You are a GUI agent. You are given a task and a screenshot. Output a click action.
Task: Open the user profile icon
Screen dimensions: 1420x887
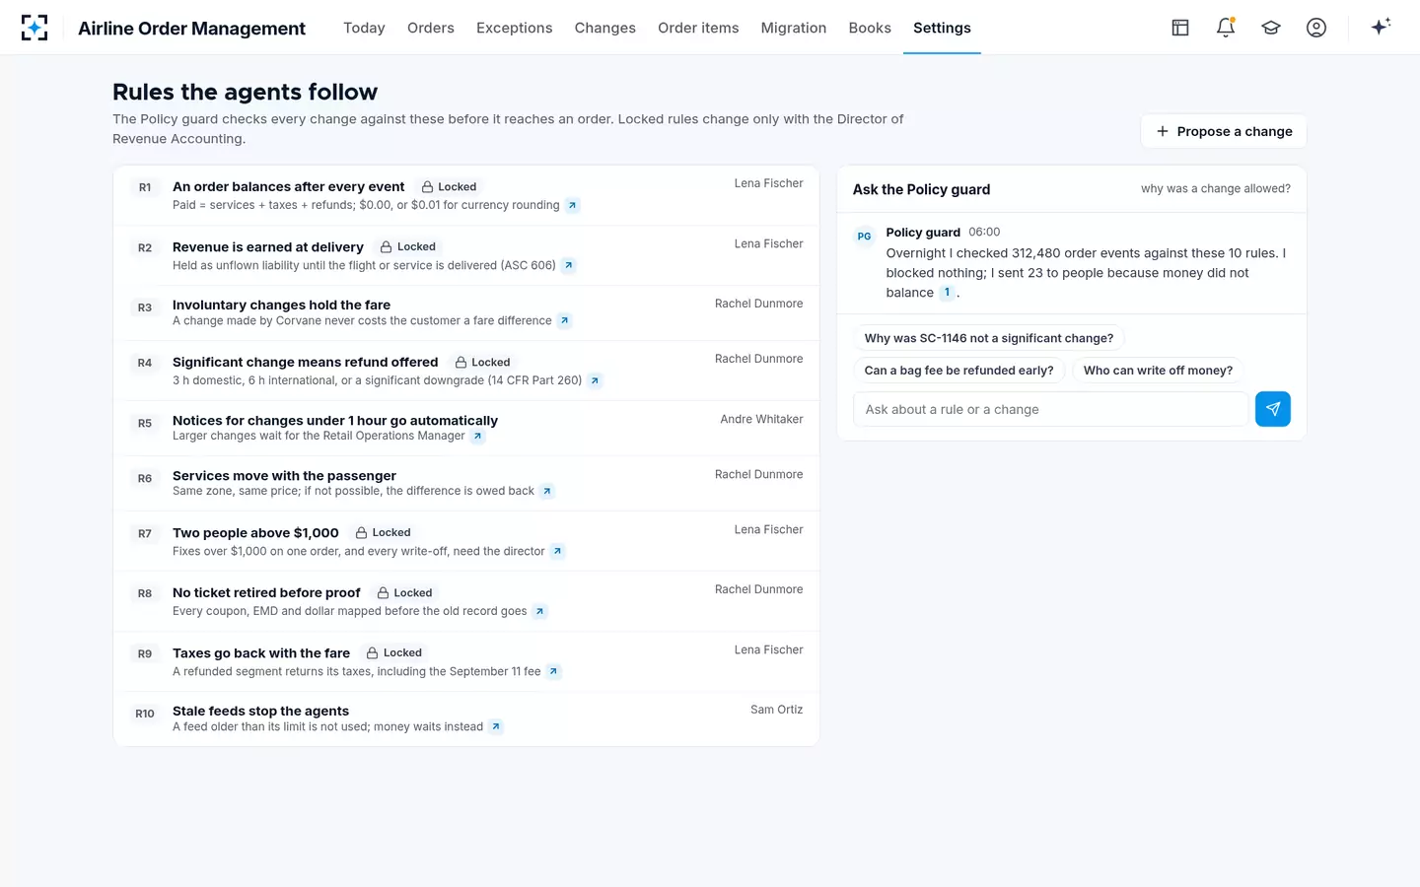coord(1316,28)
